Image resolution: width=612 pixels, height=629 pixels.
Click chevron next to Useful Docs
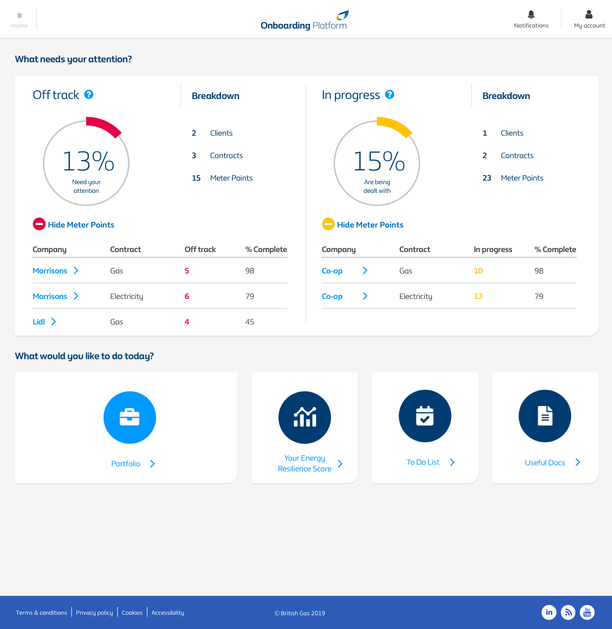[x=578, y=462]
